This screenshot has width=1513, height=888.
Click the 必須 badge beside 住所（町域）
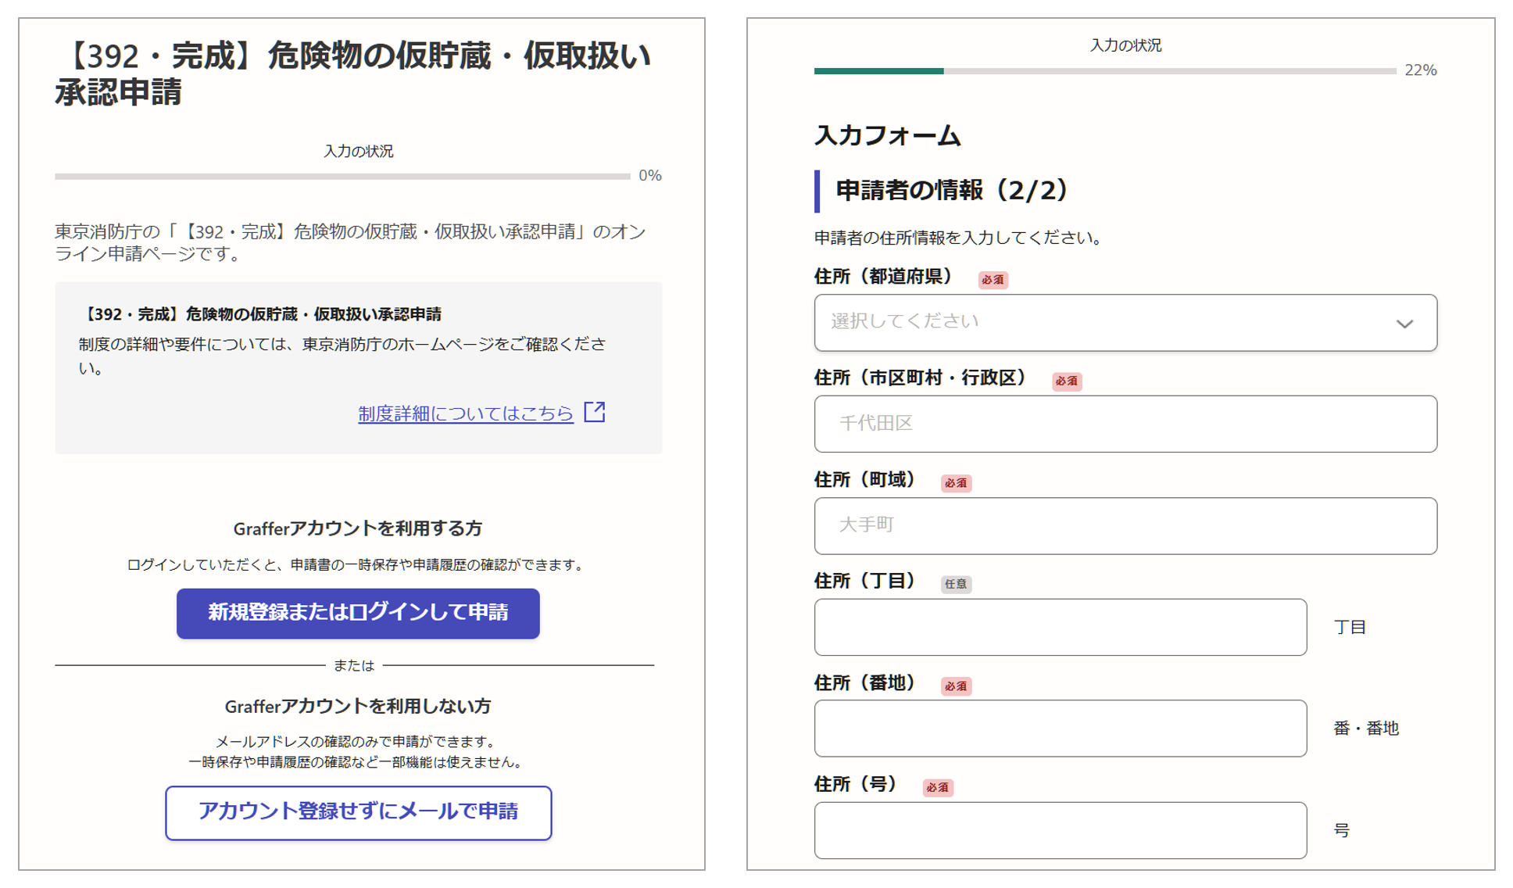pyautogui.click(x=955, y=483)
